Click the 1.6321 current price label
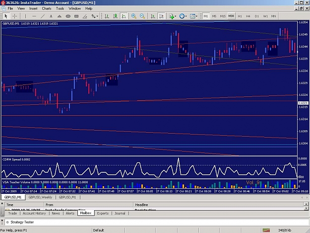 (x=303, y=103)
